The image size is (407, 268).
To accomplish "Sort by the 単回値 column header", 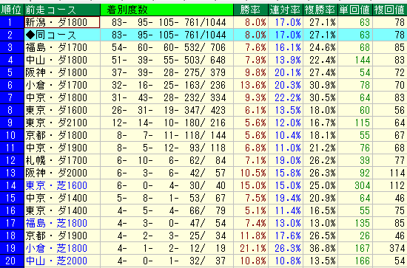I will (355, 10).
